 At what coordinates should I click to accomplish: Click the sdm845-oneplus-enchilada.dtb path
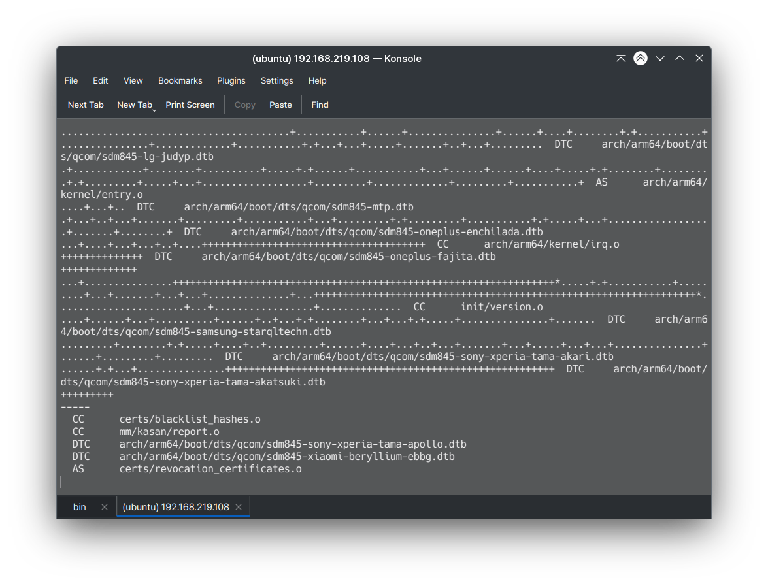(387, 232)
